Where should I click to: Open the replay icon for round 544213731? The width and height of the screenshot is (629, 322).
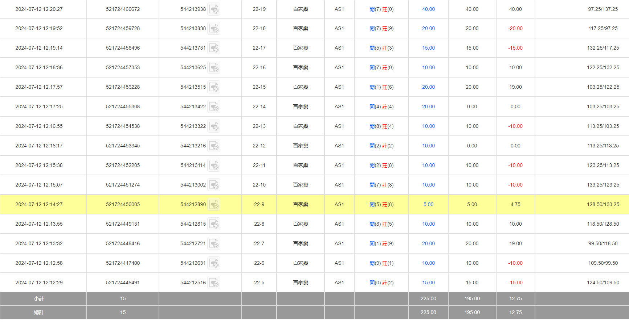214,48
